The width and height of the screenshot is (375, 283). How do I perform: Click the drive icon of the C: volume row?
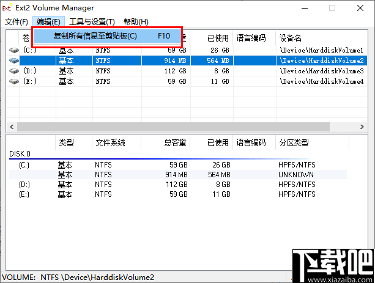coord(14,50)
